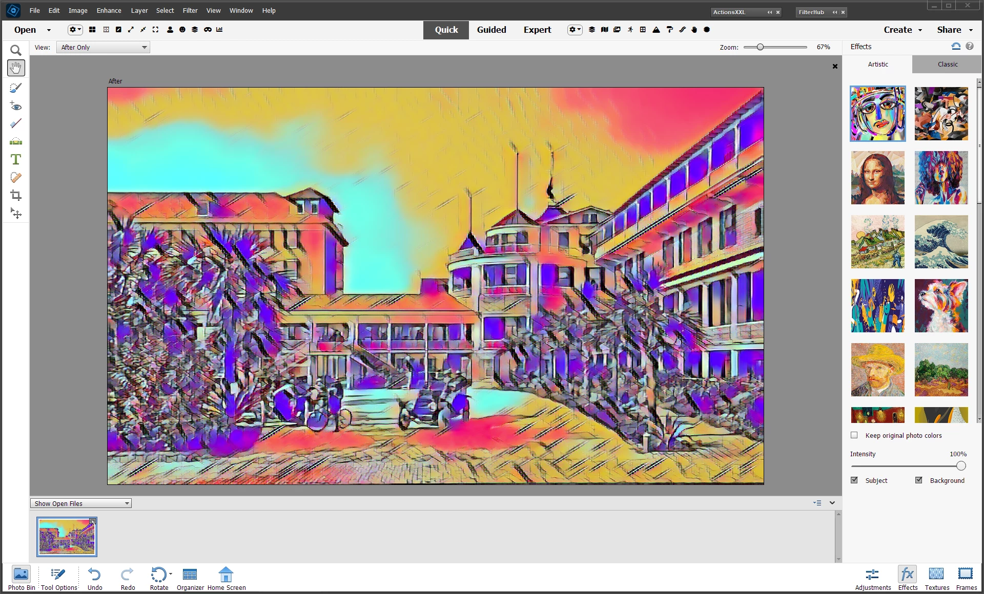Screen dimensions: 984x594
Task: Select the Zoom magnifier tool
Action: click(x=16, y=50)
